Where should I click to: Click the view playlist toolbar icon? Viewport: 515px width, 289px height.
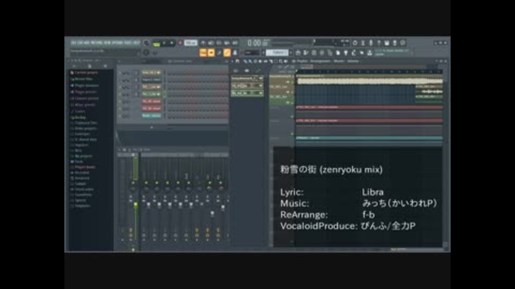pyautogui.click(x=298, y=53)
